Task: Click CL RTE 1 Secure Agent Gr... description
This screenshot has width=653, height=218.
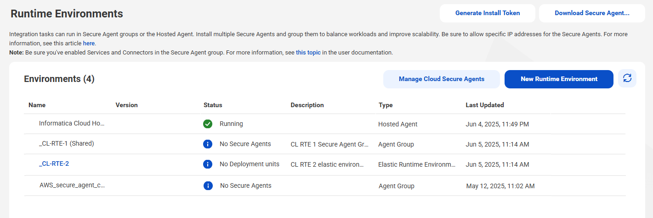Action: [x=330, y=145]
